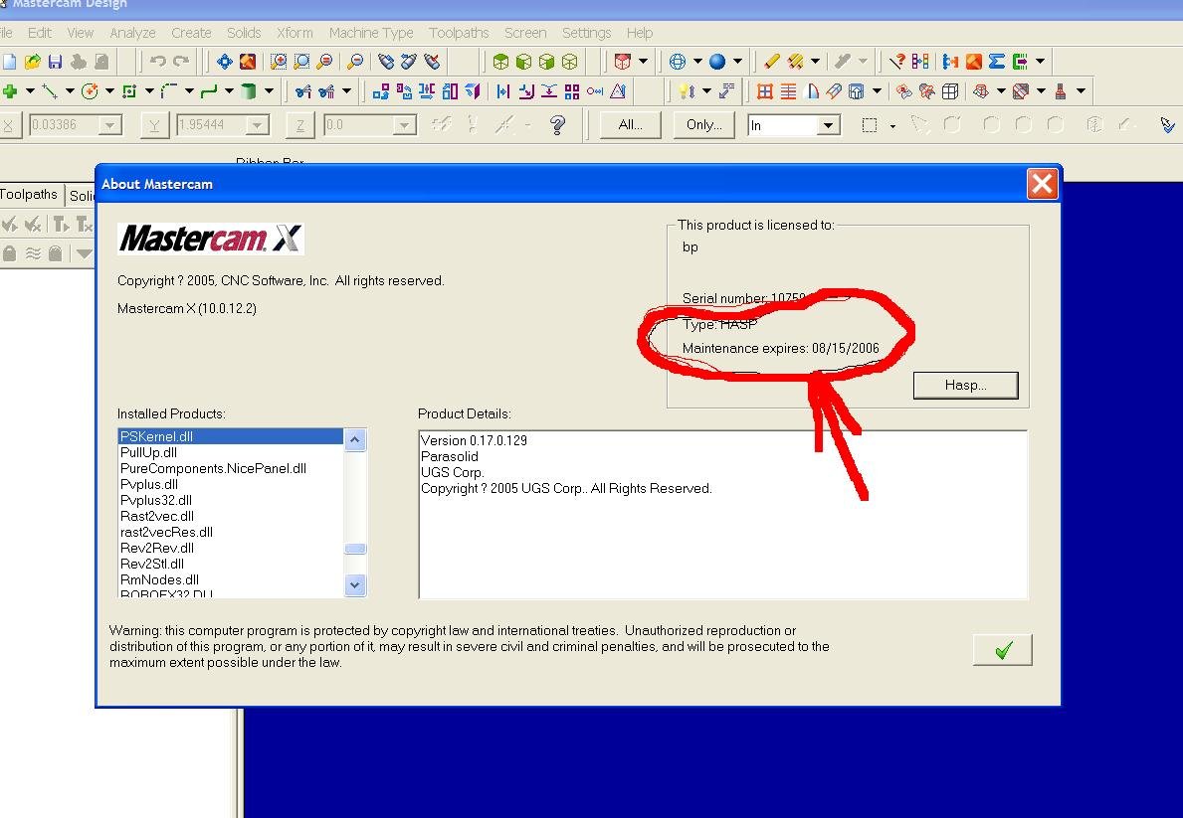Image resolution: width=1183 pixels, height=818 pixels.
Task: Open a file with the yellow folder icon
Action: tap(33, 61)
